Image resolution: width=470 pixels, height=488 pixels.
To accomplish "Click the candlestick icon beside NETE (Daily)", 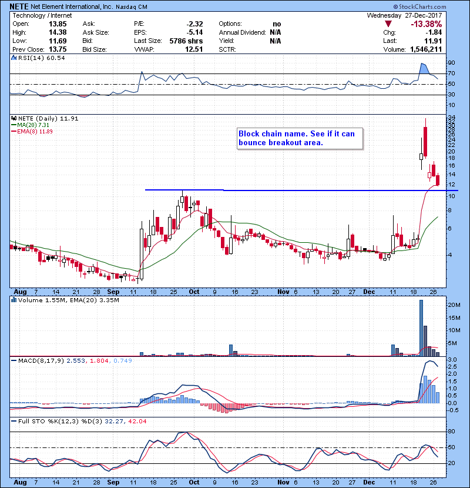I will click(x=14, y=118).
